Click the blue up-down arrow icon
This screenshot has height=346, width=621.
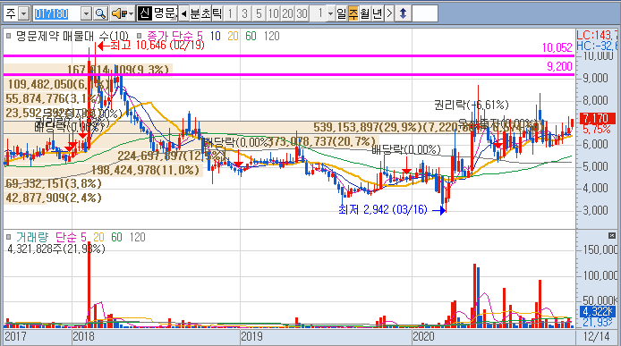[403, 13]
